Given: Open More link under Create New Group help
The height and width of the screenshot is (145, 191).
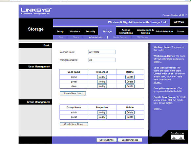Looking at the screenshot, I should coord(158,109).
